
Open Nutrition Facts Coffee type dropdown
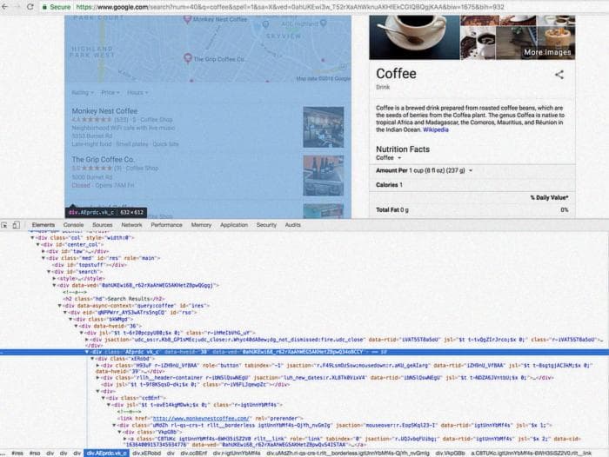pyautogui.click(x=388, y=158)
